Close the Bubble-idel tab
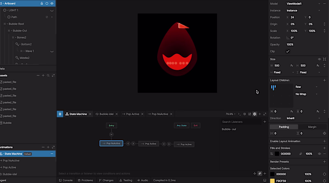Viewport: 329px width, 183px height. [117, 114]
